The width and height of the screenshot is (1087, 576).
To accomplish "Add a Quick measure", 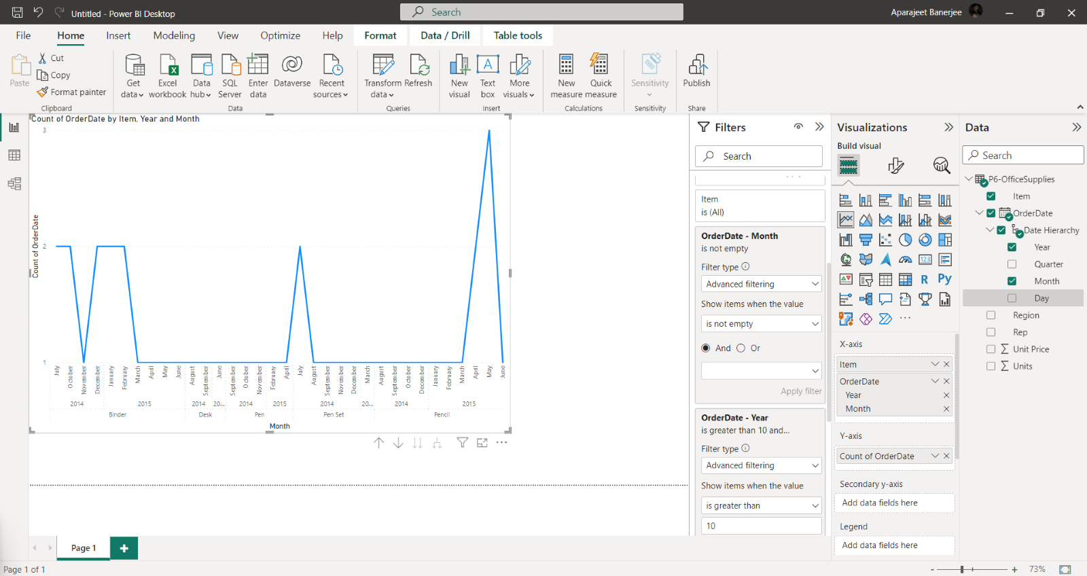I will tap(601, 75).
